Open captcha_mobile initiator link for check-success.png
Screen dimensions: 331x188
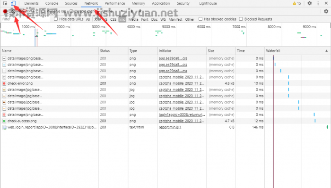[182, 121]
